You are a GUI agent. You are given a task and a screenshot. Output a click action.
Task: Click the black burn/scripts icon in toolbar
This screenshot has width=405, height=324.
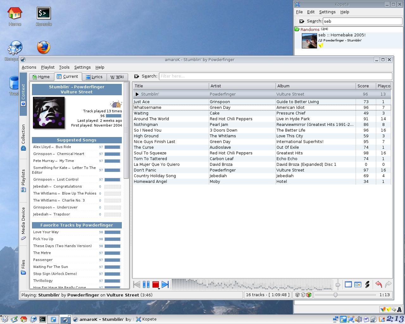click(367, 284)
